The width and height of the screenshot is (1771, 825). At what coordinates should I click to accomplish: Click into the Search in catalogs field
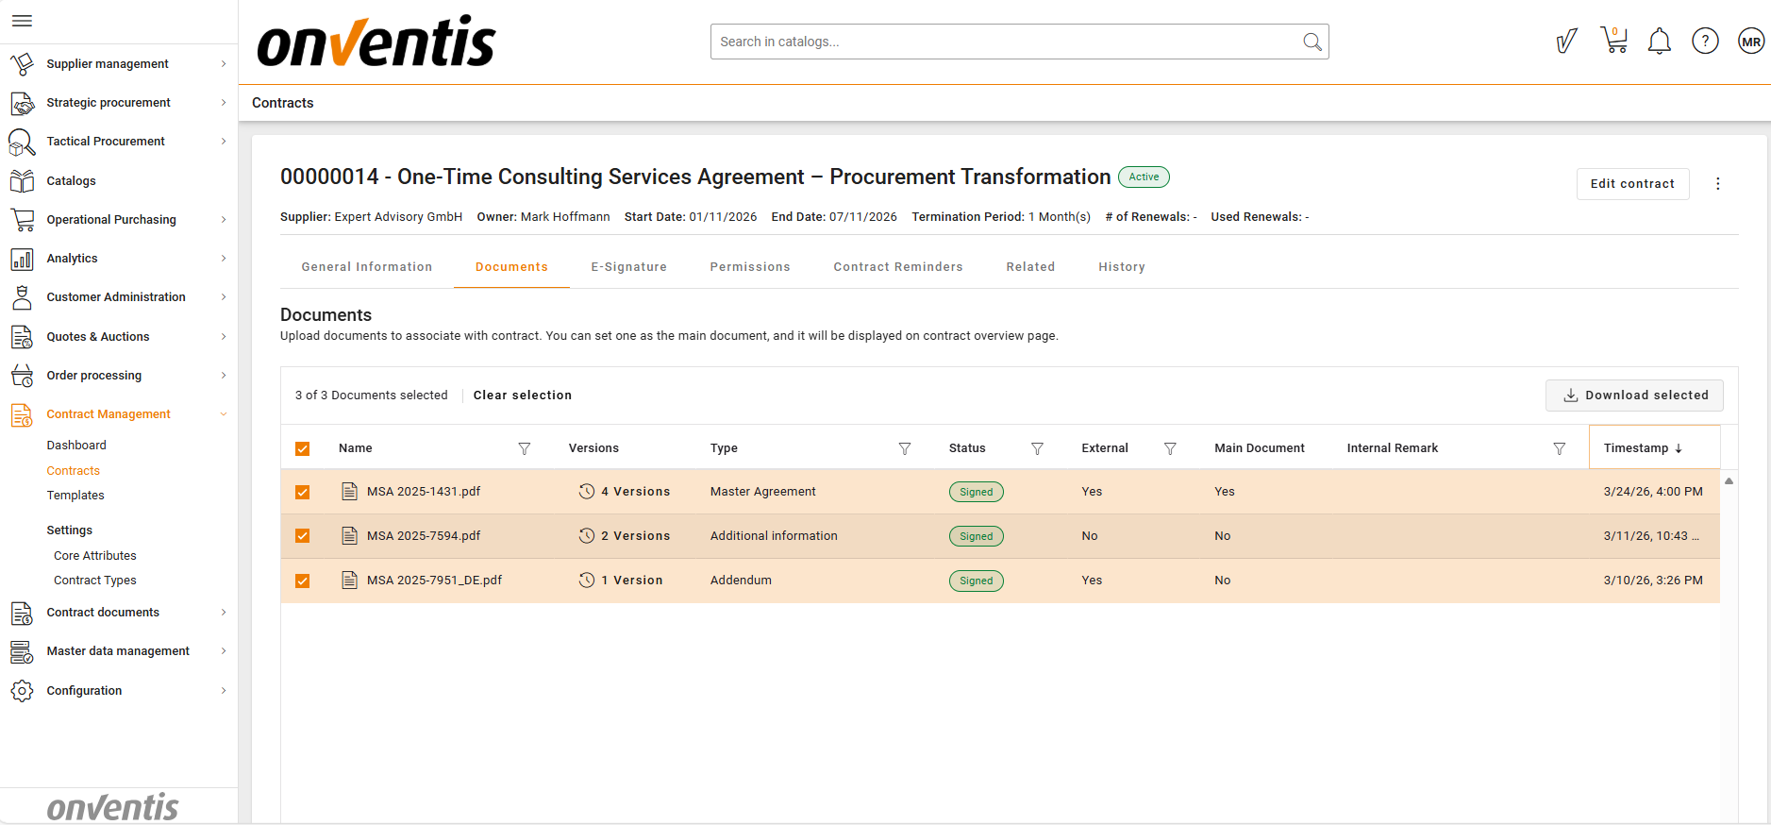tap(1005, 42)
